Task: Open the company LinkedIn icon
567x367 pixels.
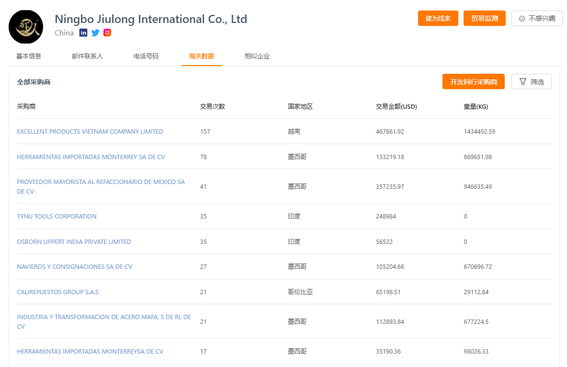Action: tap(83, 33)
